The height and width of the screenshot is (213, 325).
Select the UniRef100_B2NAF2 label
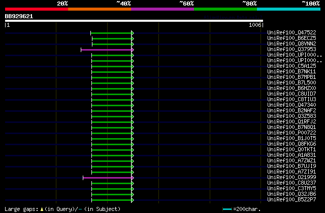click(x=291, y=110)
